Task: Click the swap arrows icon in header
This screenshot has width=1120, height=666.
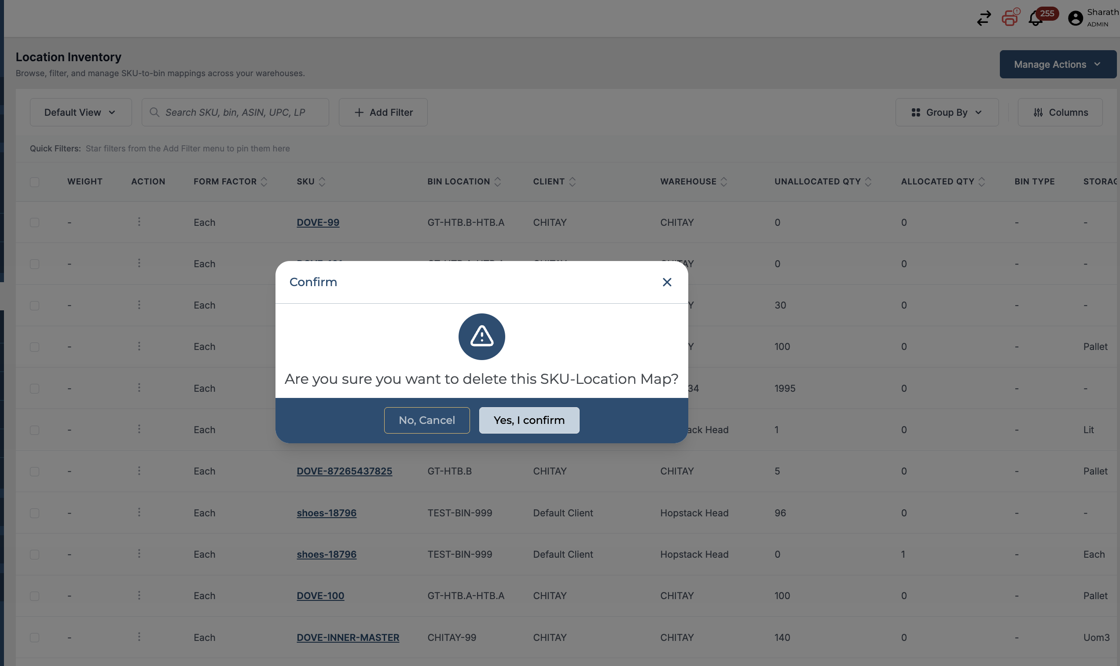Action: (x=984, y=18)
